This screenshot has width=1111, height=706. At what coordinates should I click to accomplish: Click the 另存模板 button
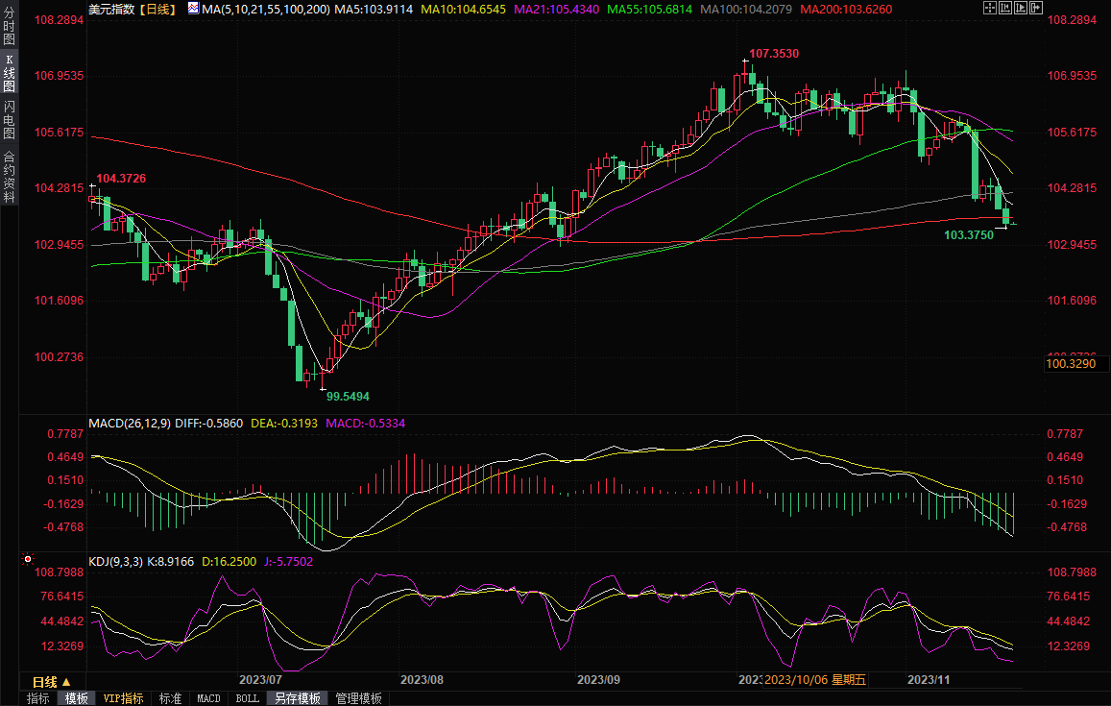point(297,698)
